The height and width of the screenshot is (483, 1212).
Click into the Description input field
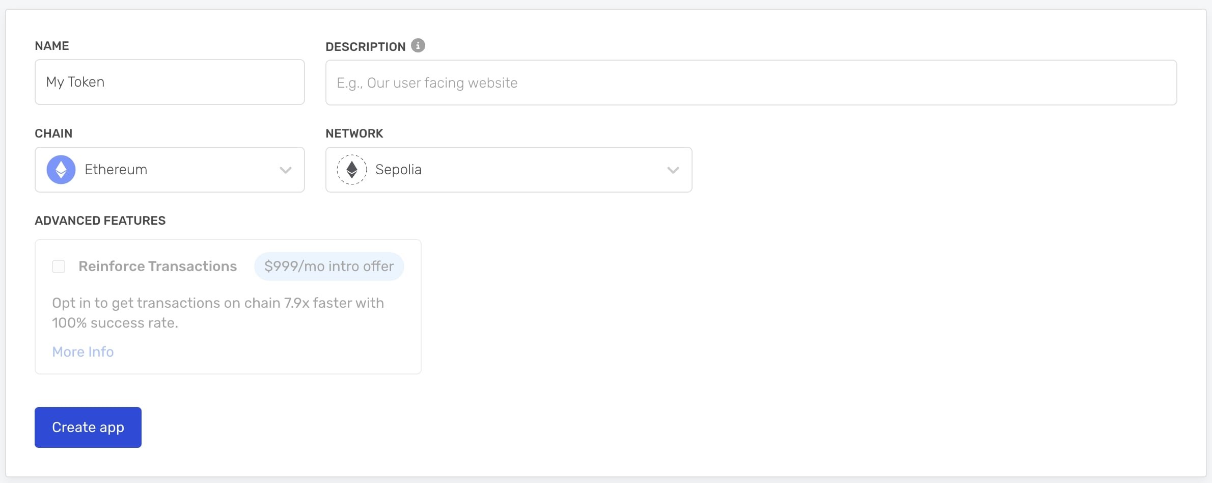751,83
